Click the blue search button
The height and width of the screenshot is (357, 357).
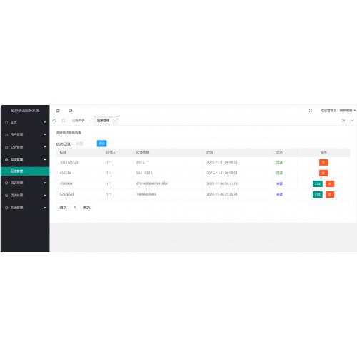(101, 144)
